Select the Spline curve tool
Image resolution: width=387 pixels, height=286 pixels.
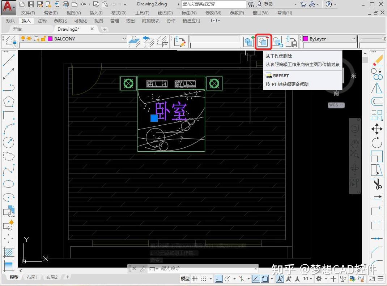pyautogui.click(x=9, y=170)
